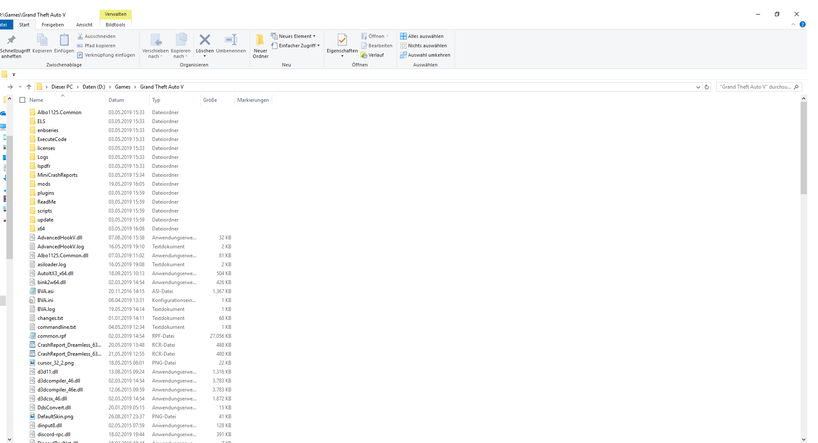Switch to the Ansicht ribbon tab

tap(84, 25)
